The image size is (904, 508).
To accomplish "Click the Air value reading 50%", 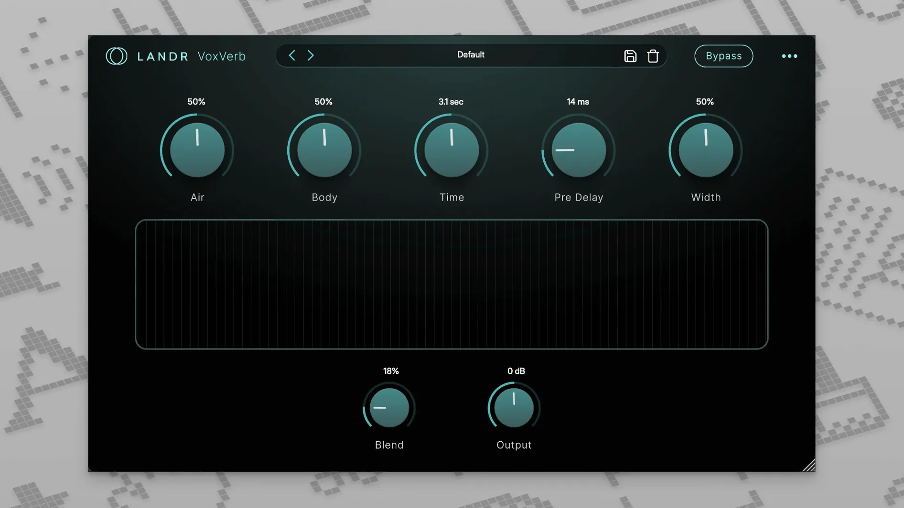I will [196, 102].
